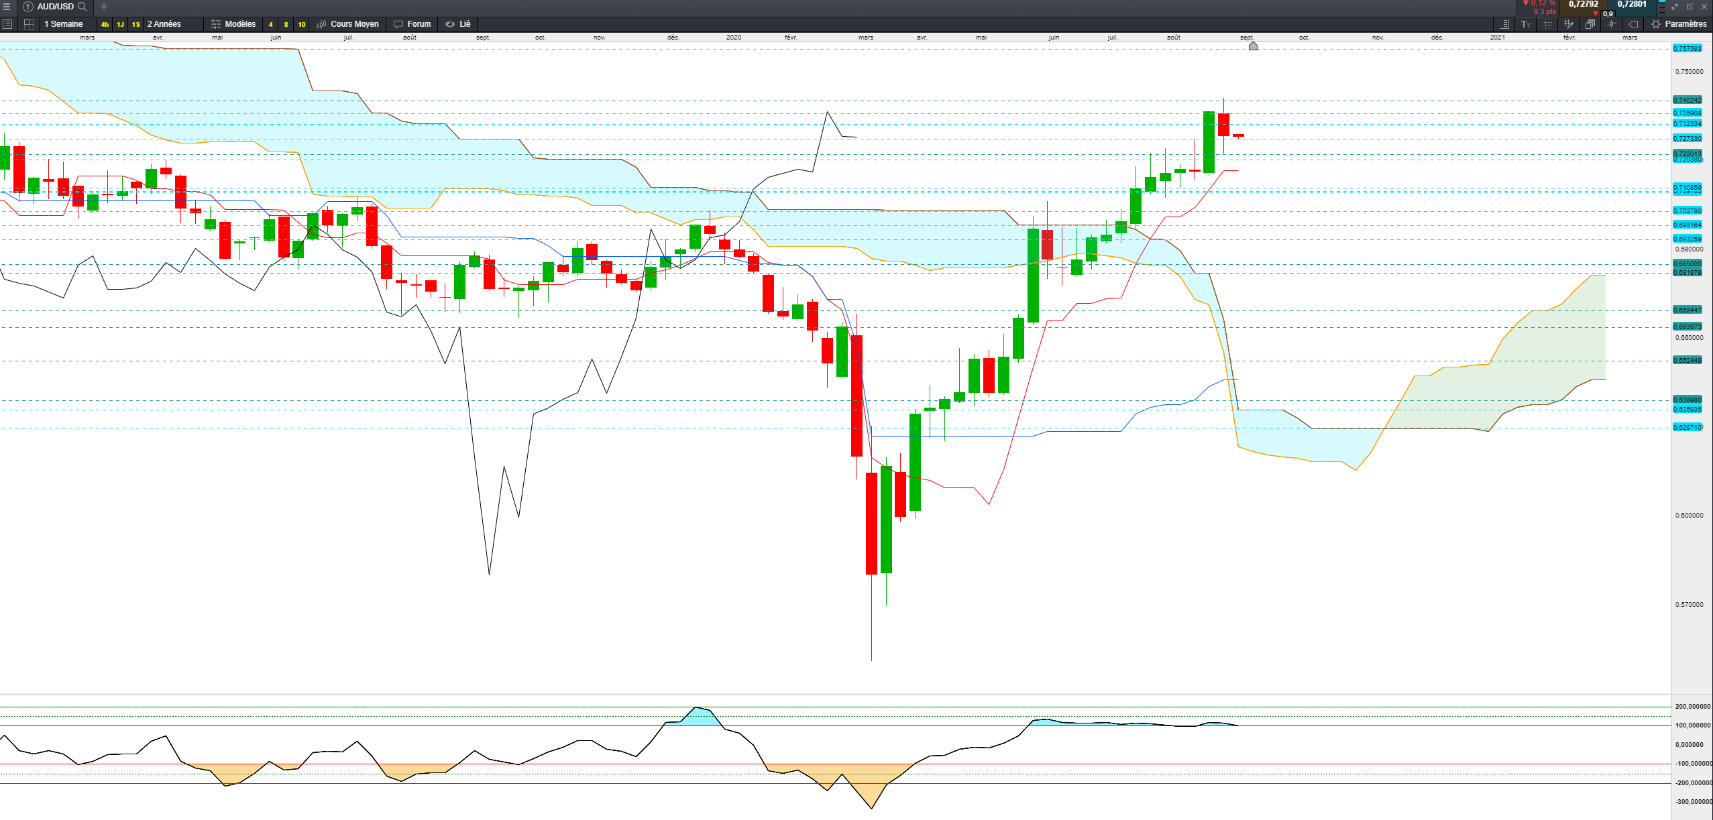Expand the 2 Années period dropdown
1713x820 pixels.
pyautogui.click(x=164, y=24)
